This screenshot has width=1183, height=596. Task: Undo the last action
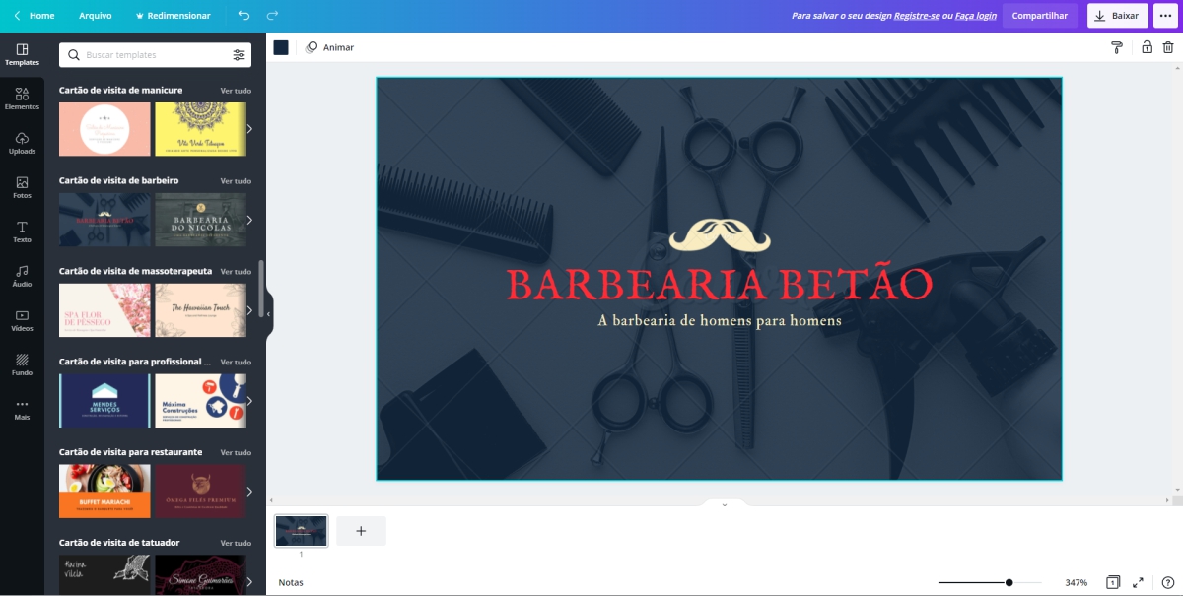coord(244,16)
